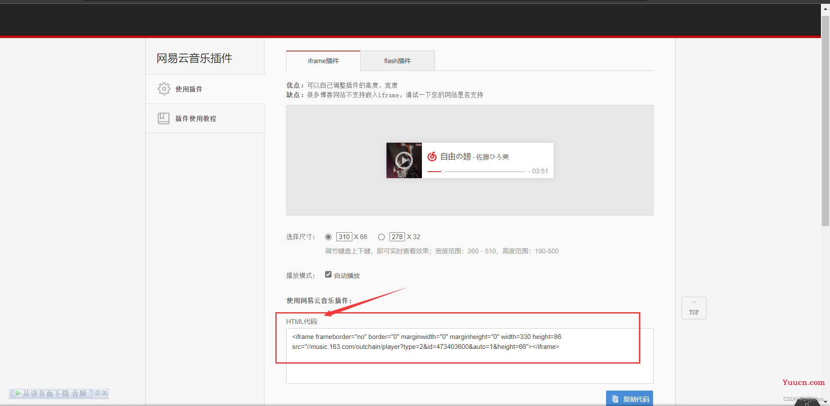Click the artist name 佐藤ひろ美

pyautogui.click(x=492, y=157)
